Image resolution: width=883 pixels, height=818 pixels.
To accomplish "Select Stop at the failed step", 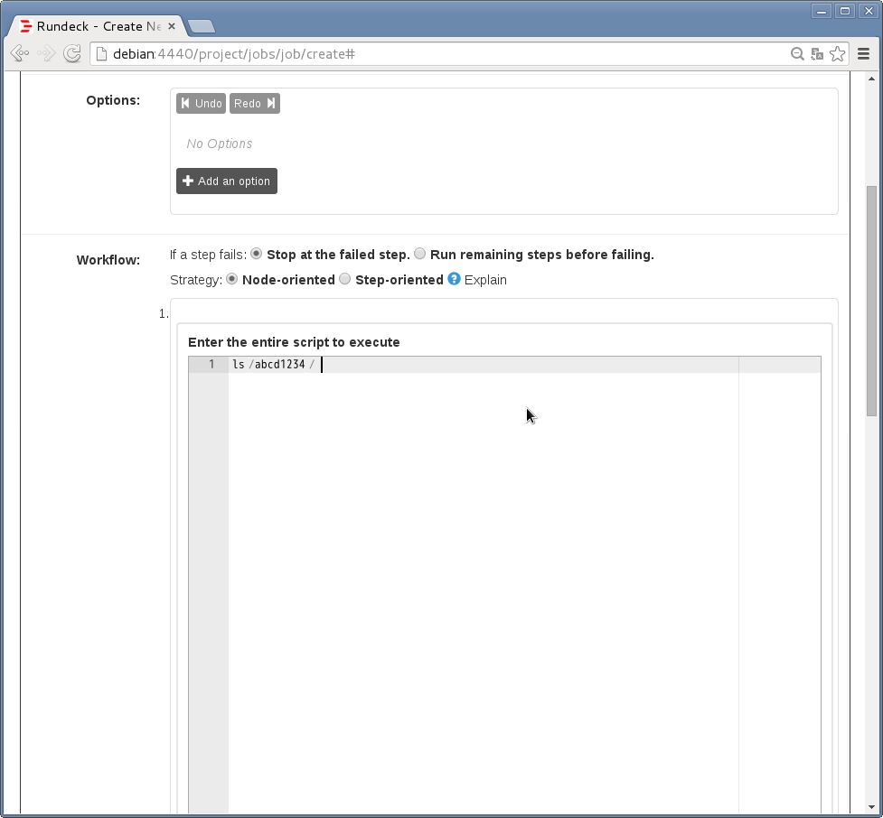I will click(257, 254).
